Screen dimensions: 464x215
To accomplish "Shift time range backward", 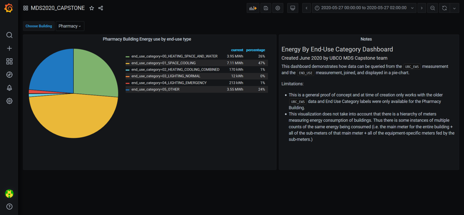I will tap(307, 8).
